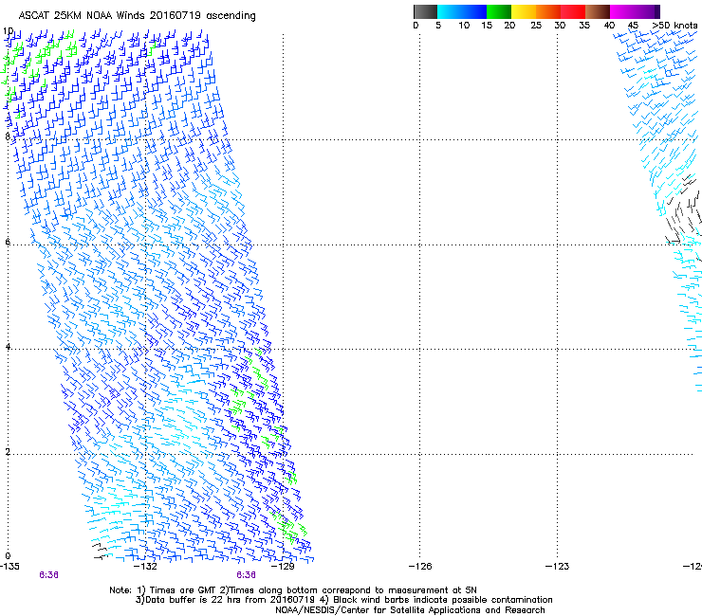Viewport: 702px width, 616px height.
Task: Click the gray 0-5 knots color segment
Action: pyautogui.click(x=425, y=11)
